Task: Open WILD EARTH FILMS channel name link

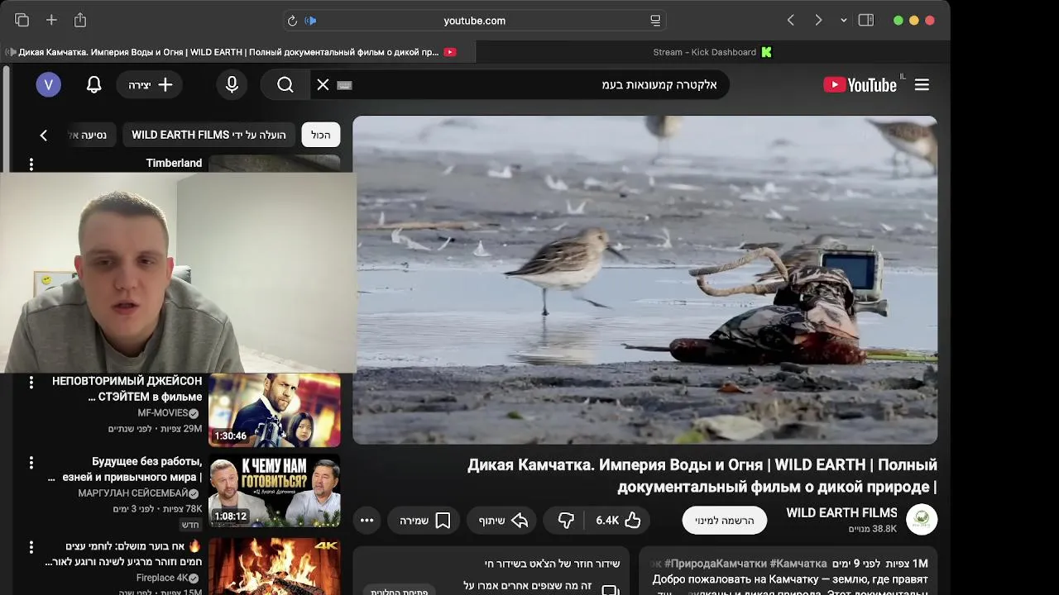Action: coord(841,512)
